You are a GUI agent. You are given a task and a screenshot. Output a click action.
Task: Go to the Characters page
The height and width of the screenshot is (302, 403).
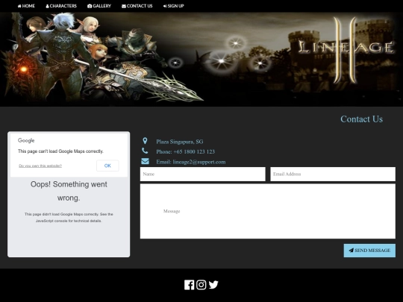tap(61, 6)
